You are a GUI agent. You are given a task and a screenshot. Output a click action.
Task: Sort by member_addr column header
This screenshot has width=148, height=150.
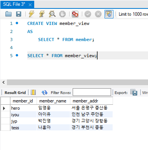point(91,101)
